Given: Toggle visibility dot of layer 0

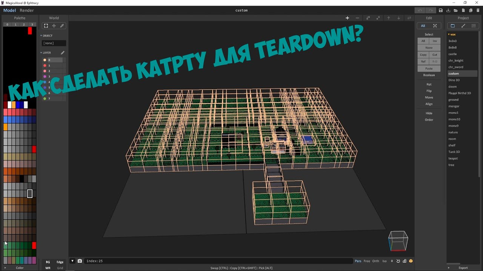Looking at the screenshot, I should click(x=45, y=60).
